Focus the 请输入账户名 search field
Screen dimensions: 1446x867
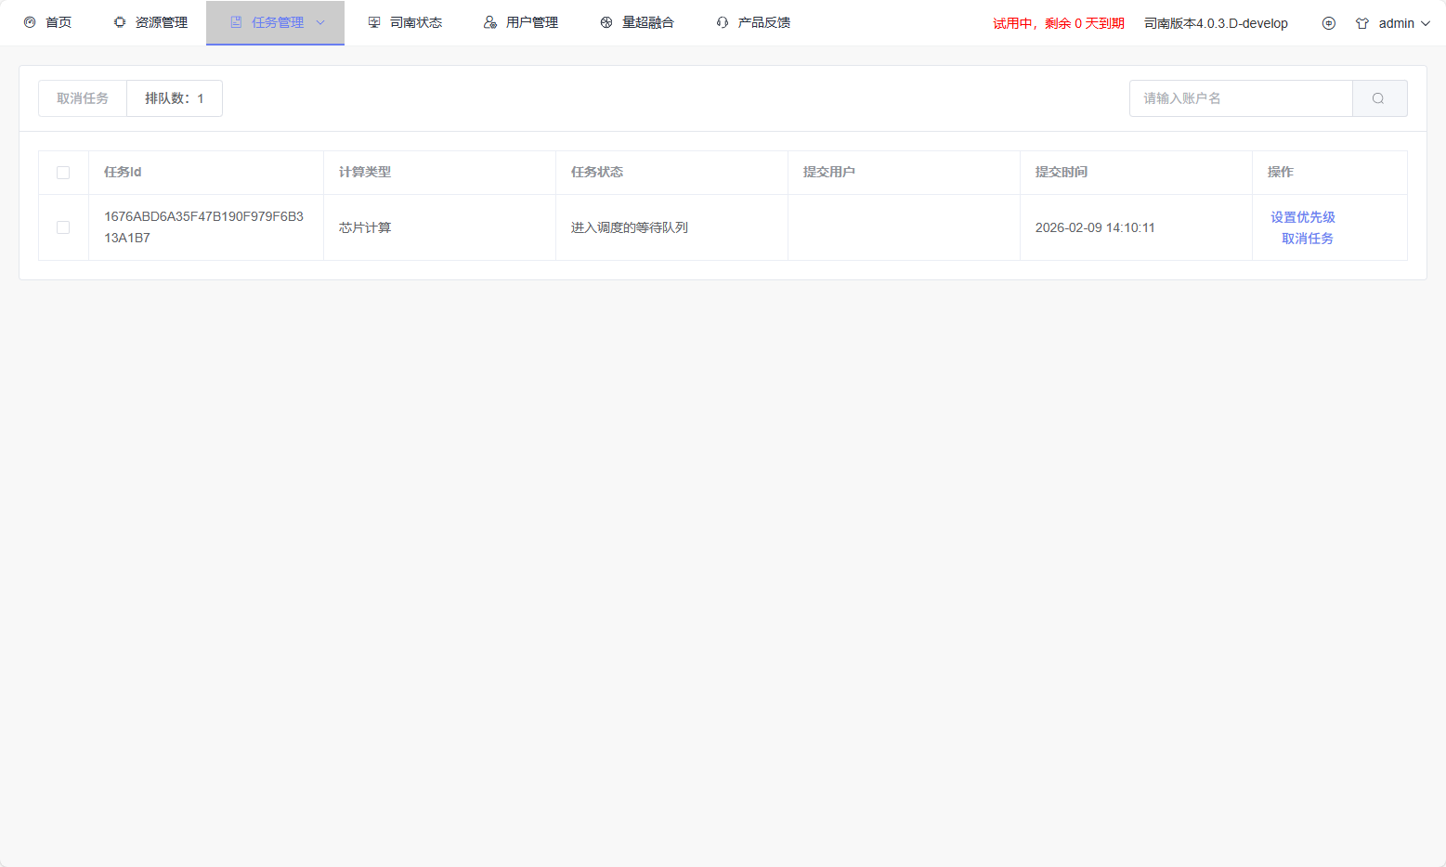tap(1241, 98)
